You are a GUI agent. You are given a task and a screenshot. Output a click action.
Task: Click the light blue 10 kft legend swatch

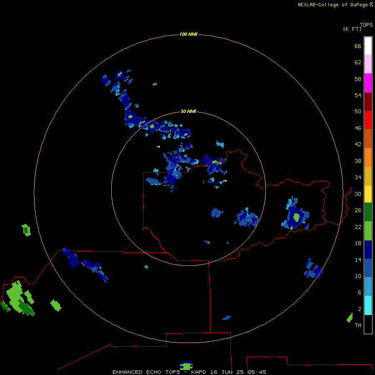pos(368,287)
